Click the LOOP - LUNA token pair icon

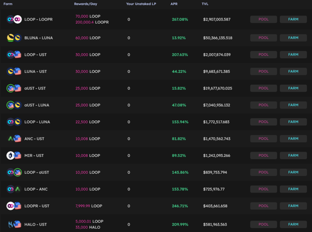click(14, 122)
